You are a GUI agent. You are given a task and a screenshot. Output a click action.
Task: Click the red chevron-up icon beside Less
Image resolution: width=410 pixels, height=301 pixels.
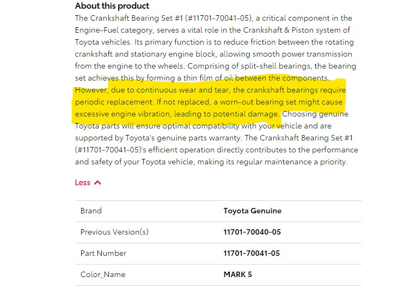coord(97,183)
